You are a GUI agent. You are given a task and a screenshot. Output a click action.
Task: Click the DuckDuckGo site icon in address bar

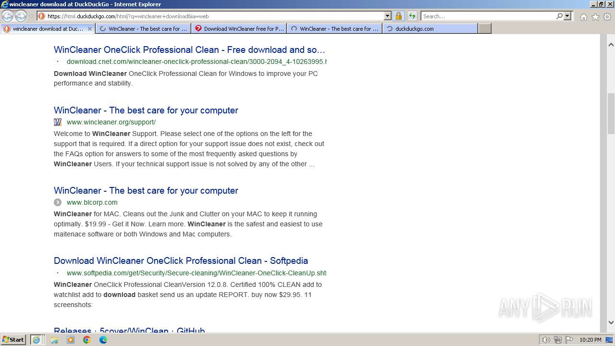(42, 16)
